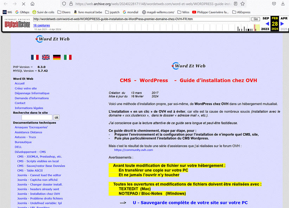Open the jspatch bookmarks folder
The image size is (289, 208).
click(x=112, y=12)
